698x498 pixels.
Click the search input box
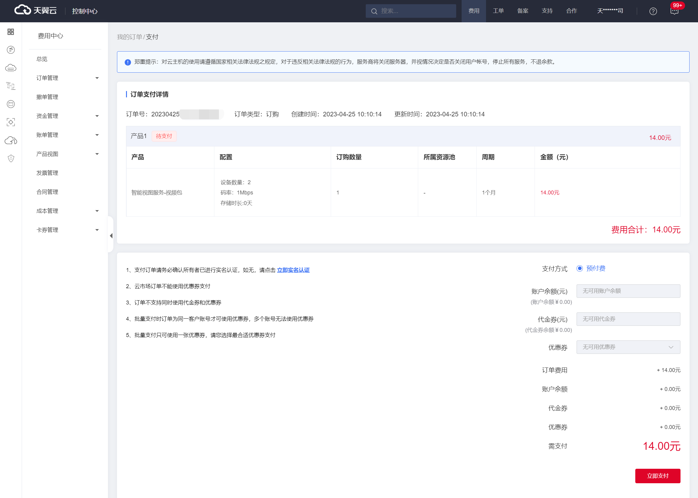(414, 11)
